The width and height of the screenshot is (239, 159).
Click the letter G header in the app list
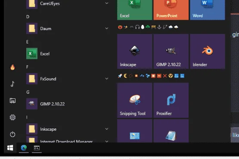pyautogui.click(x=28, y=92)
